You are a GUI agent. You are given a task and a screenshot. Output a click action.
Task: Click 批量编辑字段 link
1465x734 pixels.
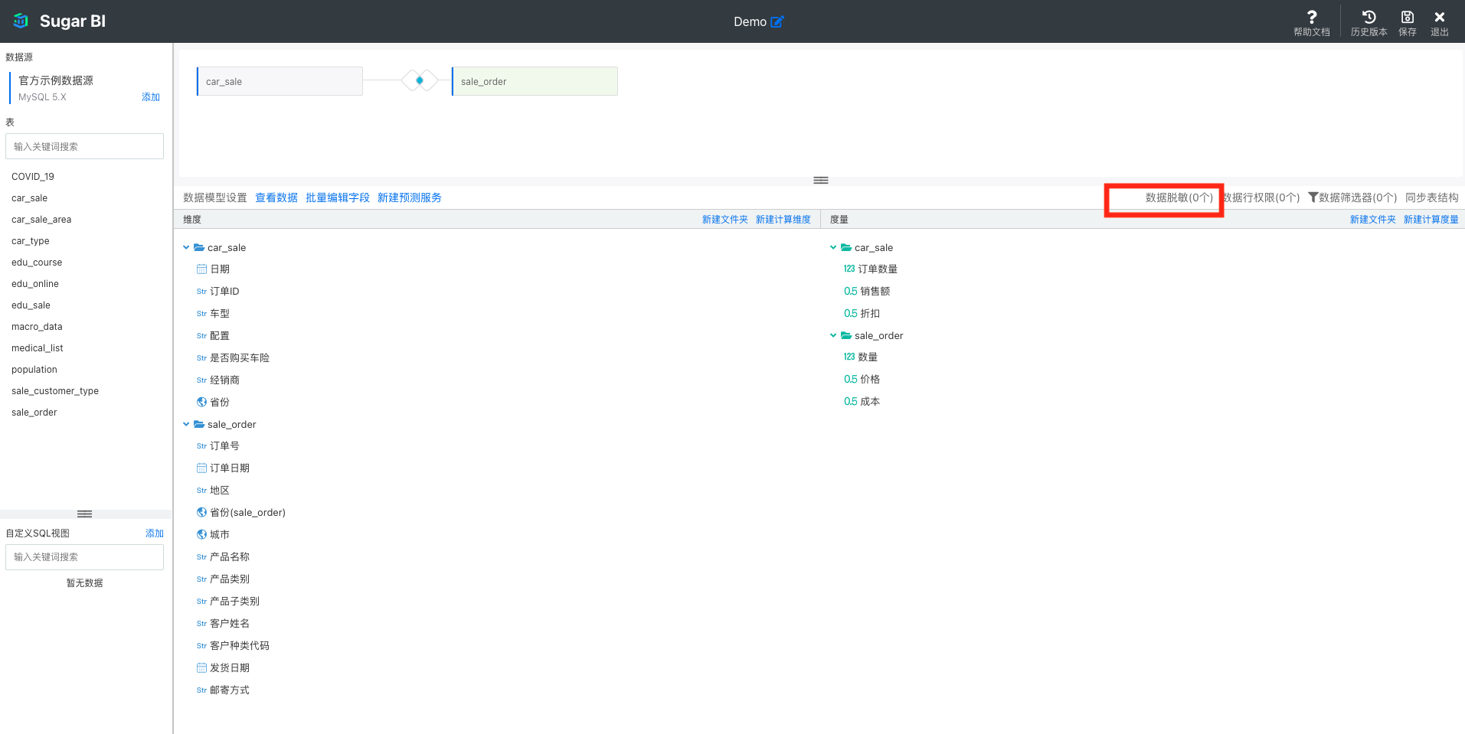338,197
